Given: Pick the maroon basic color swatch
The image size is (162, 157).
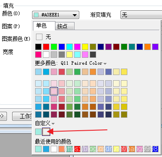Looking at the screenshot, I should (116, 47).
